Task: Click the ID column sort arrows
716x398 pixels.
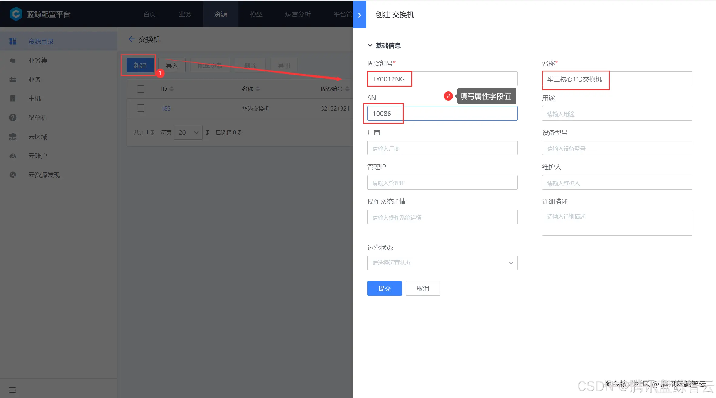Action: point(172,89)
